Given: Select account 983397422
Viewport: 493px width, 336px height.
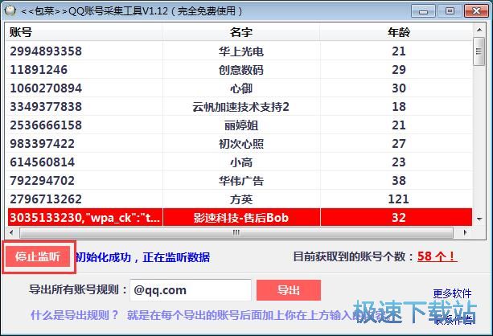Looking at the screenshot, I should [43, 144].
